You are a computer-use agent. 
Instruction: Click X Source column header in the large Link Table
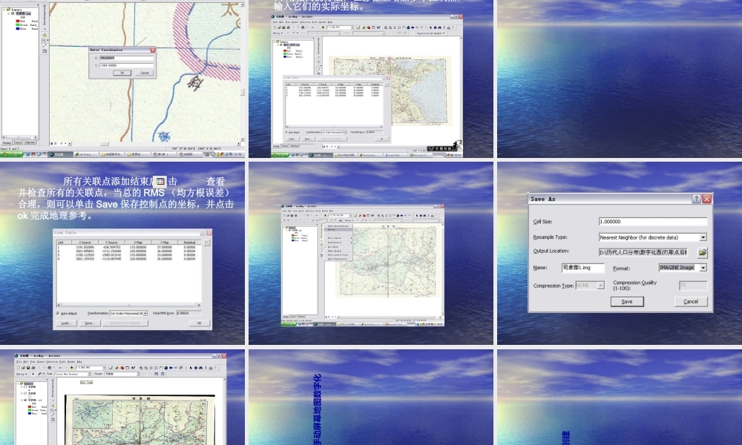pos(85,242)
